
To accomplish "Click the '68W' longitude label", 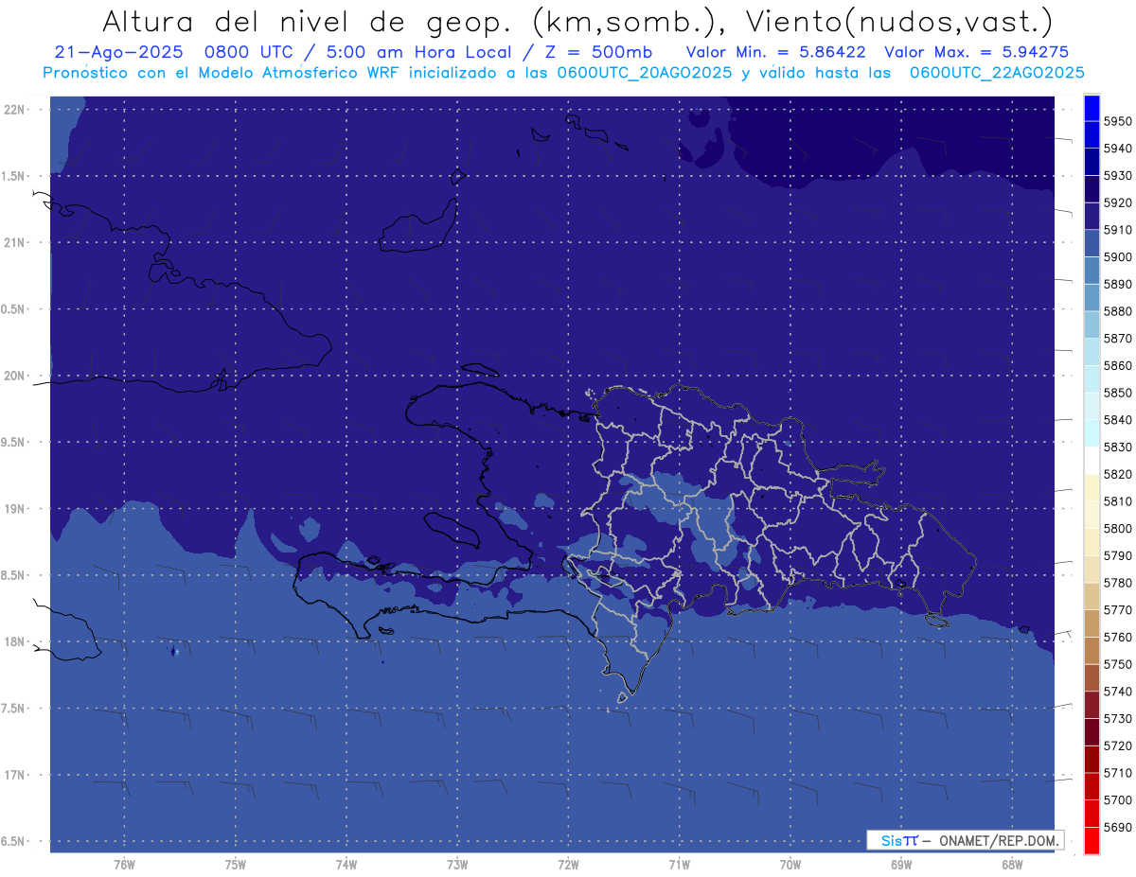I will (1011, 864).
